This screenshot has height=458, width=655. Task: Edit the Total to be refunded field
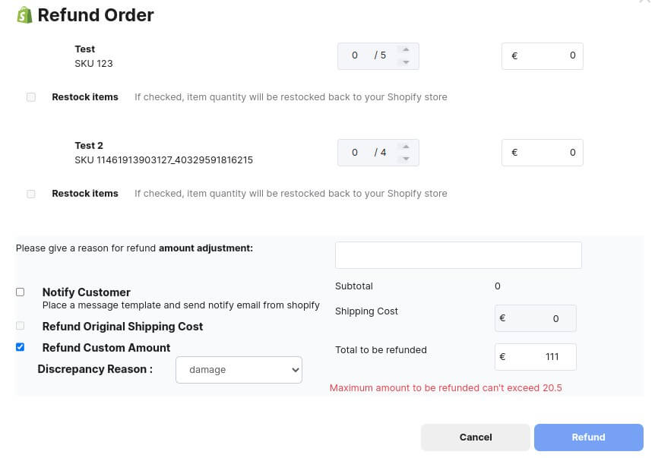(x=536, y=357)
